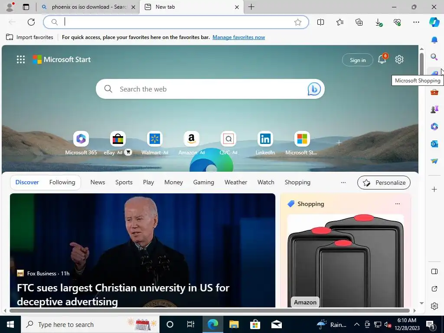Image resolution: width=444 pixels, height=333 pixels.
Task: Open the Following feed tab
Action: click(62, 183)
